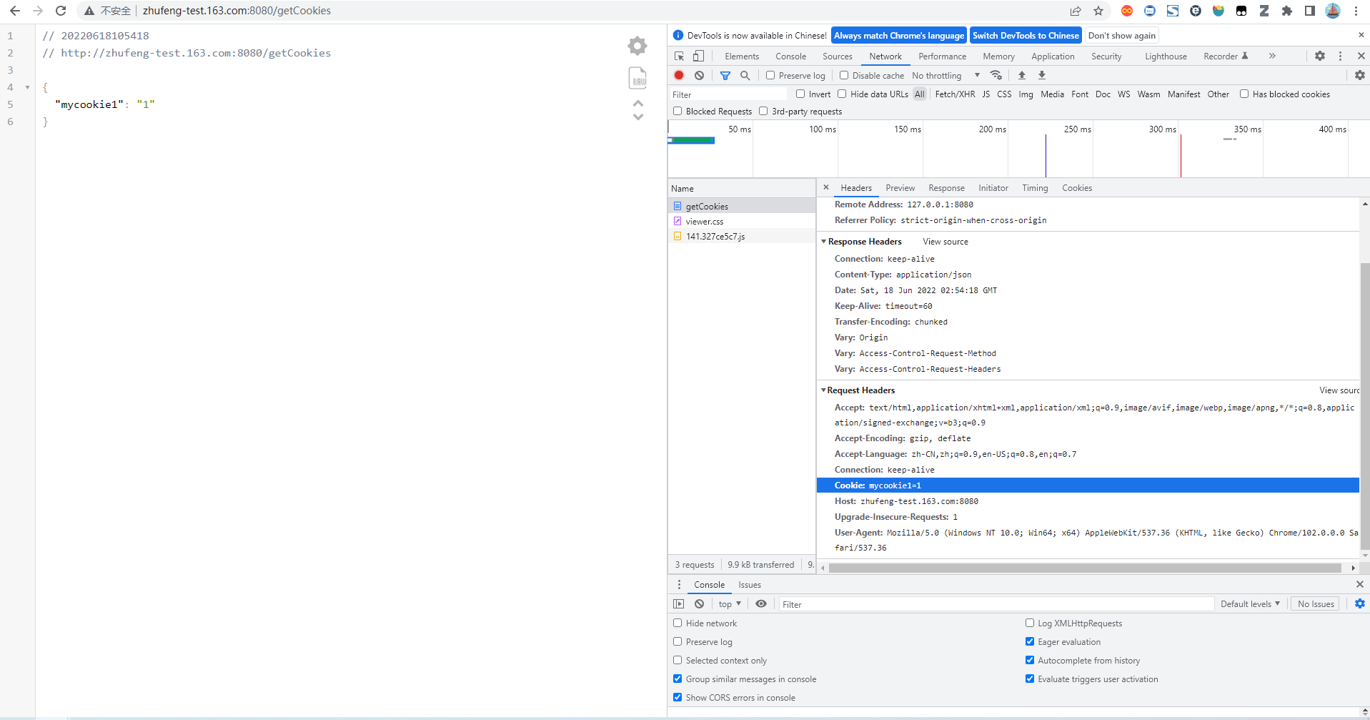Clear the network log
The height and width of the screenshot is (720, 1370).
click(x=699, y=75)
